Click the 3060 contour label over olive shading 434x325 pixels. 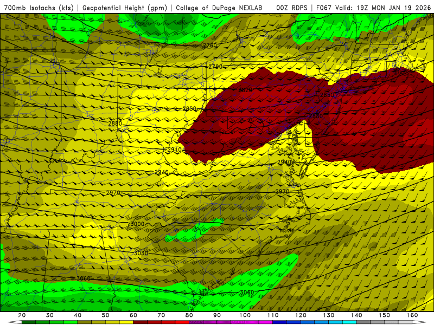click(x=84, y=278)
